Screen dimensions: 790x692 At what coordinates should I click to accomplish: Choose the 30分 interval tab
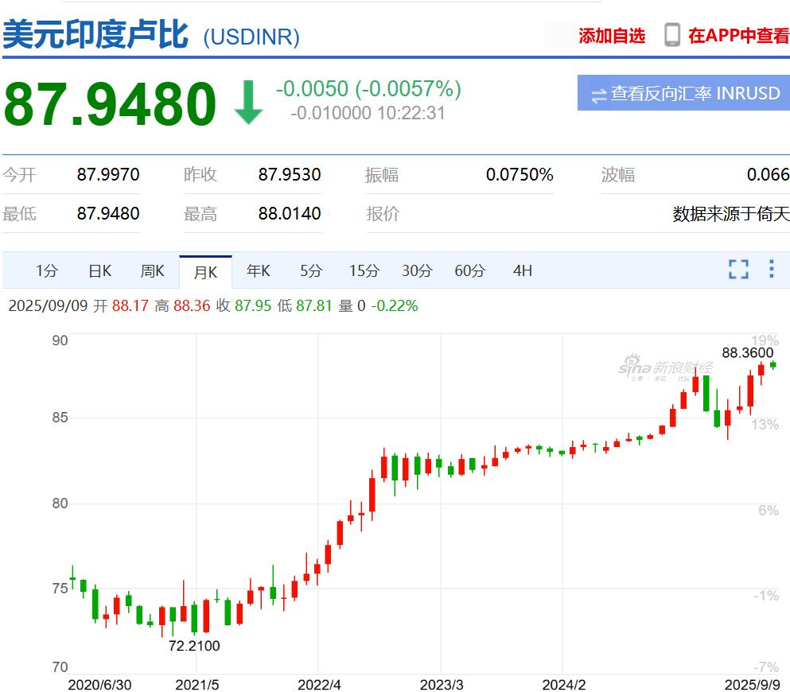pyautogui.click(x=417, y=271)
